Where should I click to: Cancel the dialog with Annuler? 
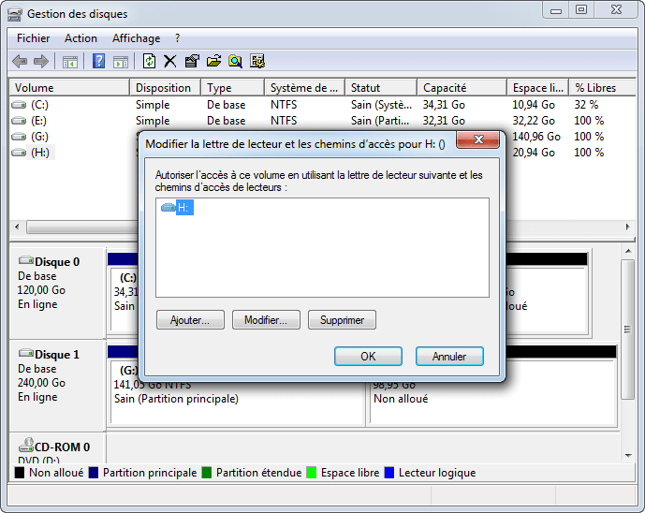pos(449,356)
